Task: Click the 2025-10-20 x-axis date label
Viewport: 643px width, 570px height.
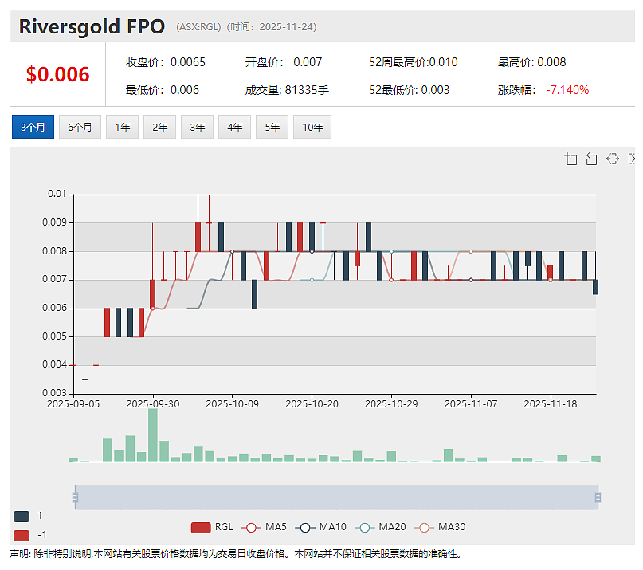Action: coord(312,404)
